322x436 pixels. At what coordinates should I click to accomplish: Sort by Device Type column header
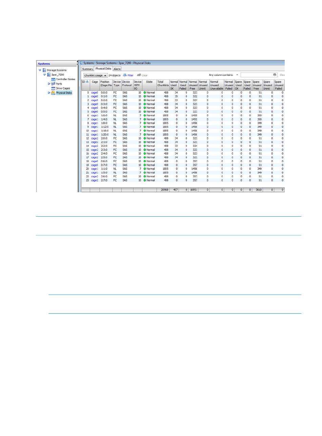[117, 85]
